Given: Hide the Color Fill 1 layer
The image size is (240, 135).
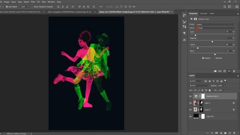Looking at the screenshot, I should pos(190,117).
